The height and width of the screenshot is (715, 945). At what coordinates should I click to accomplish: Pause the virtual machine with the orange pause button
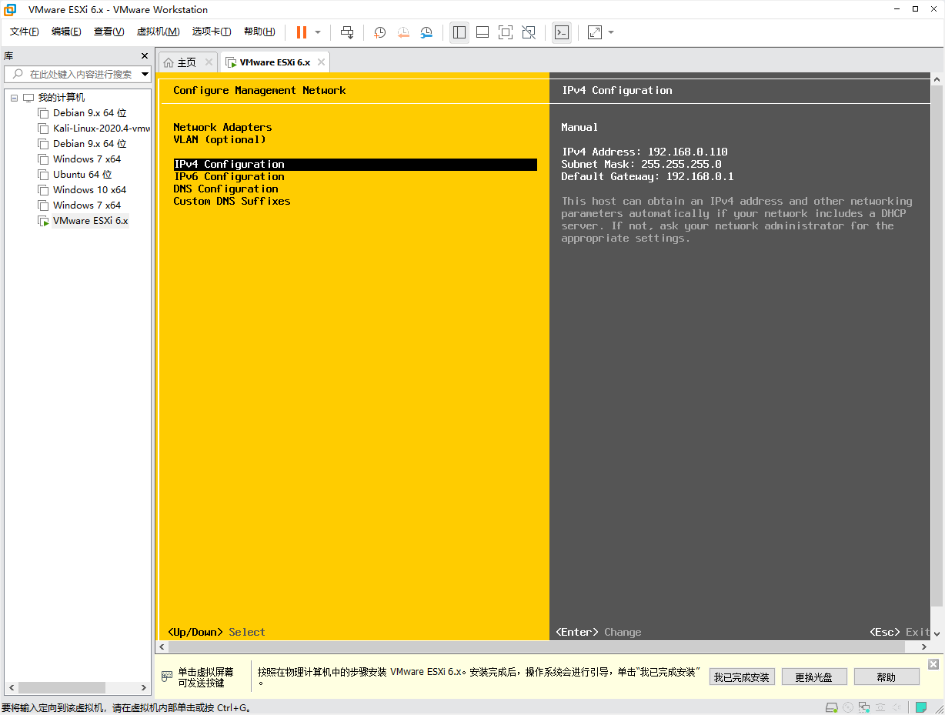tap(302, 32)
